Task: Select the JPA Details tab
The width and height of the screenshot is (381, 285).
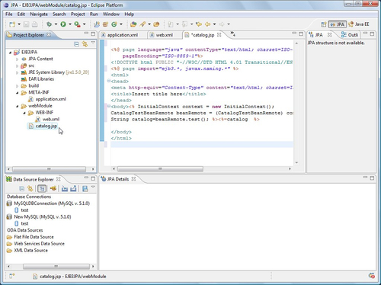Action: point(118,179)
